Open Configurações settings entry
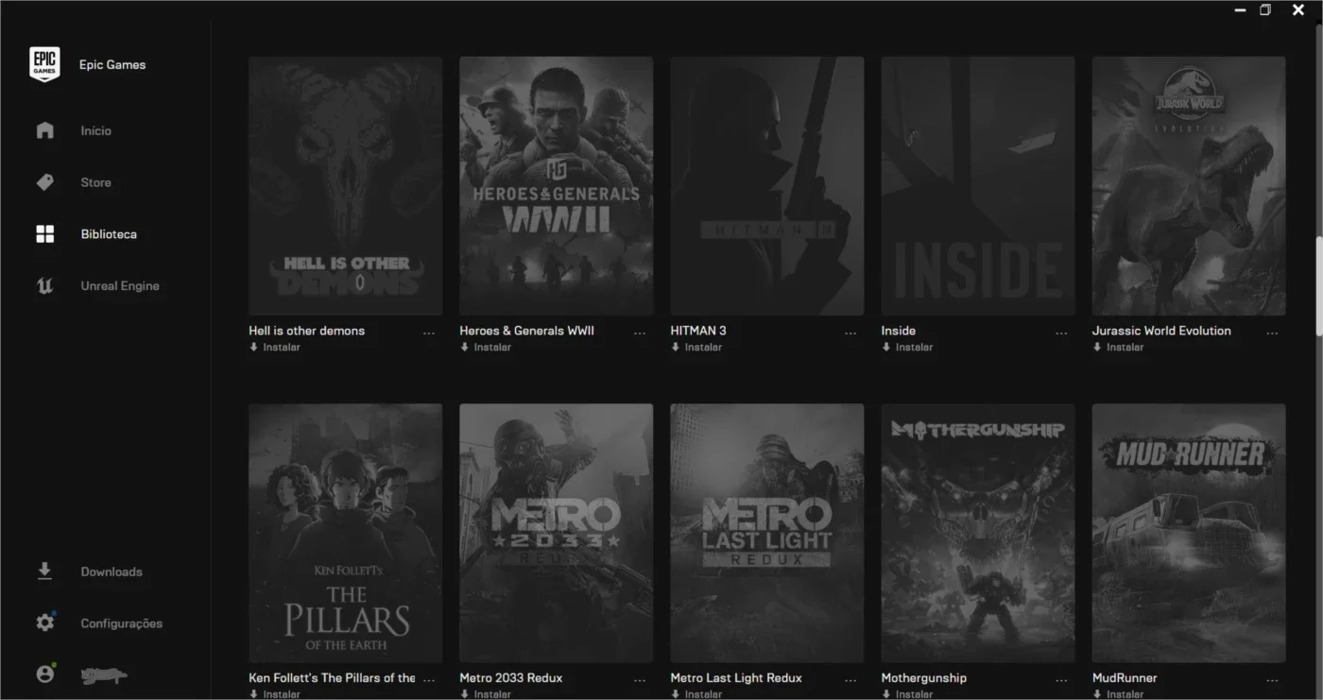This screenshot has height=700, width=1323. 121,623
